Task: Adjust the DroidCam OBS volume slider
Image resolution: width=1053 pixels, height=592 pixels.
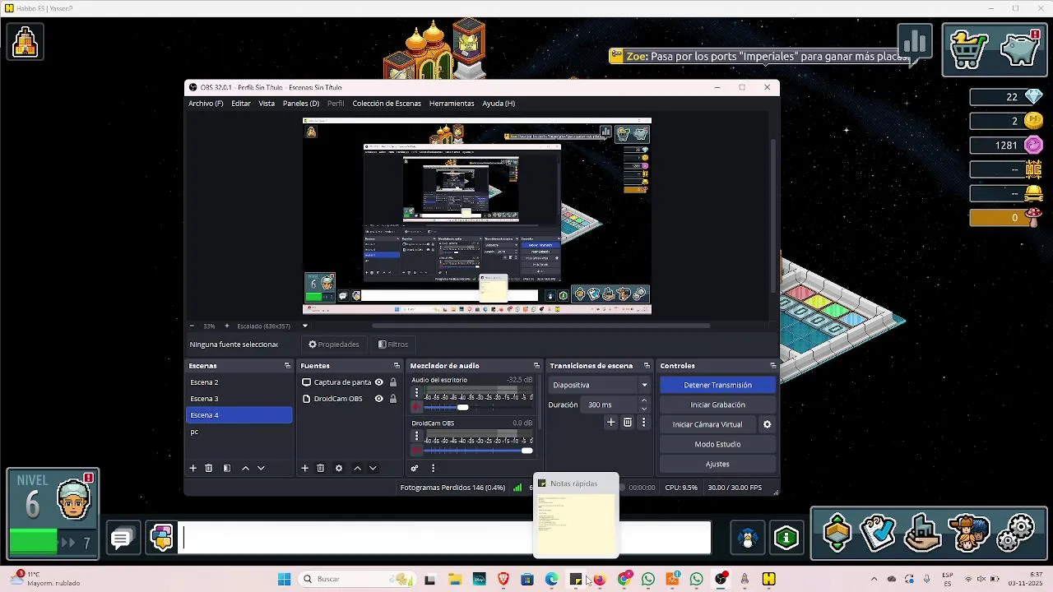Action: [x=479, y=450]
